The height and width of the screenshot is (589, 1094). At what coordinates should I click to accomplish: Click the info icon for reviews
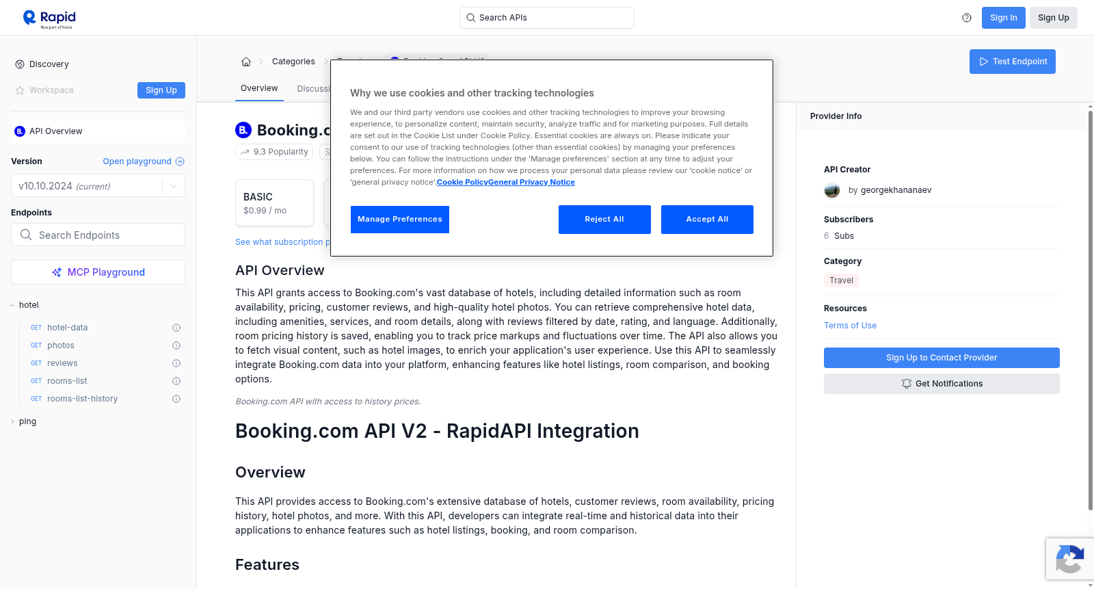pyautogui.click(x=176, y=363)
